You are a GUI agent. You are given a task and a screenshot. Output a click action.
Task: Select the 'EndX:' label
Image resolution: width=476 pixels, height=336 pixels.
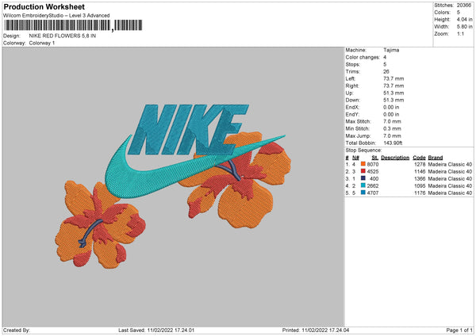352,107
